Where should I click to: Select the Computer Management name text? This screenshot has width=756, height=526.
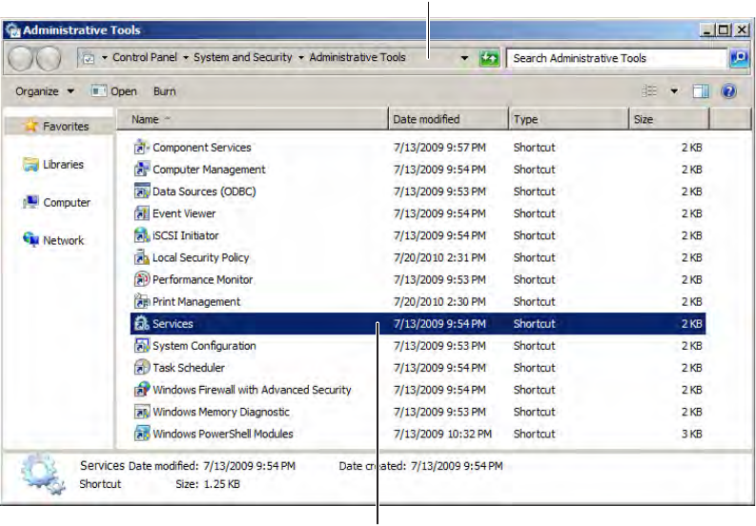click(x=209, y=170)
